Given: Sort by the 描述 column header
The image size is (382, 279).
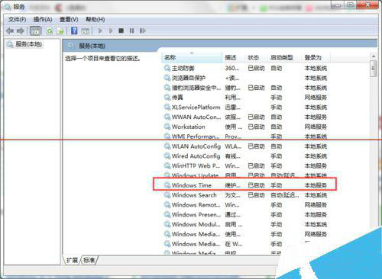Looking at the screenshot, I should coord(233,57).
